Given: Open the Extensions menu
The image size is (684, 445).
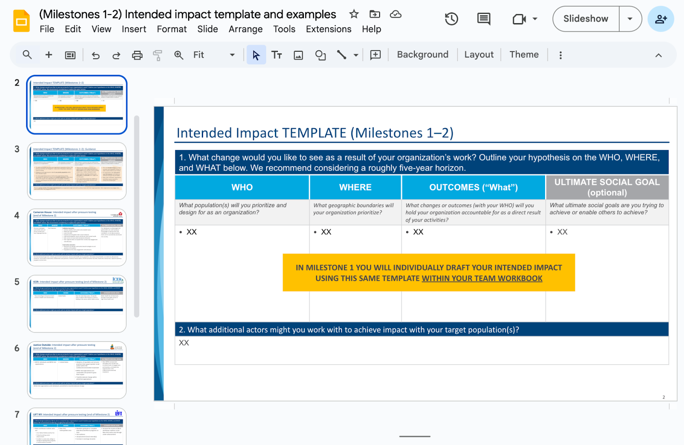Looking at the screenshot, I should point(328,29).
